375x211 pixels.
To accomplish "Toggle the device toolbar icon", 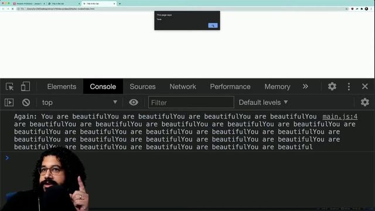I will (x=25, y=87).
